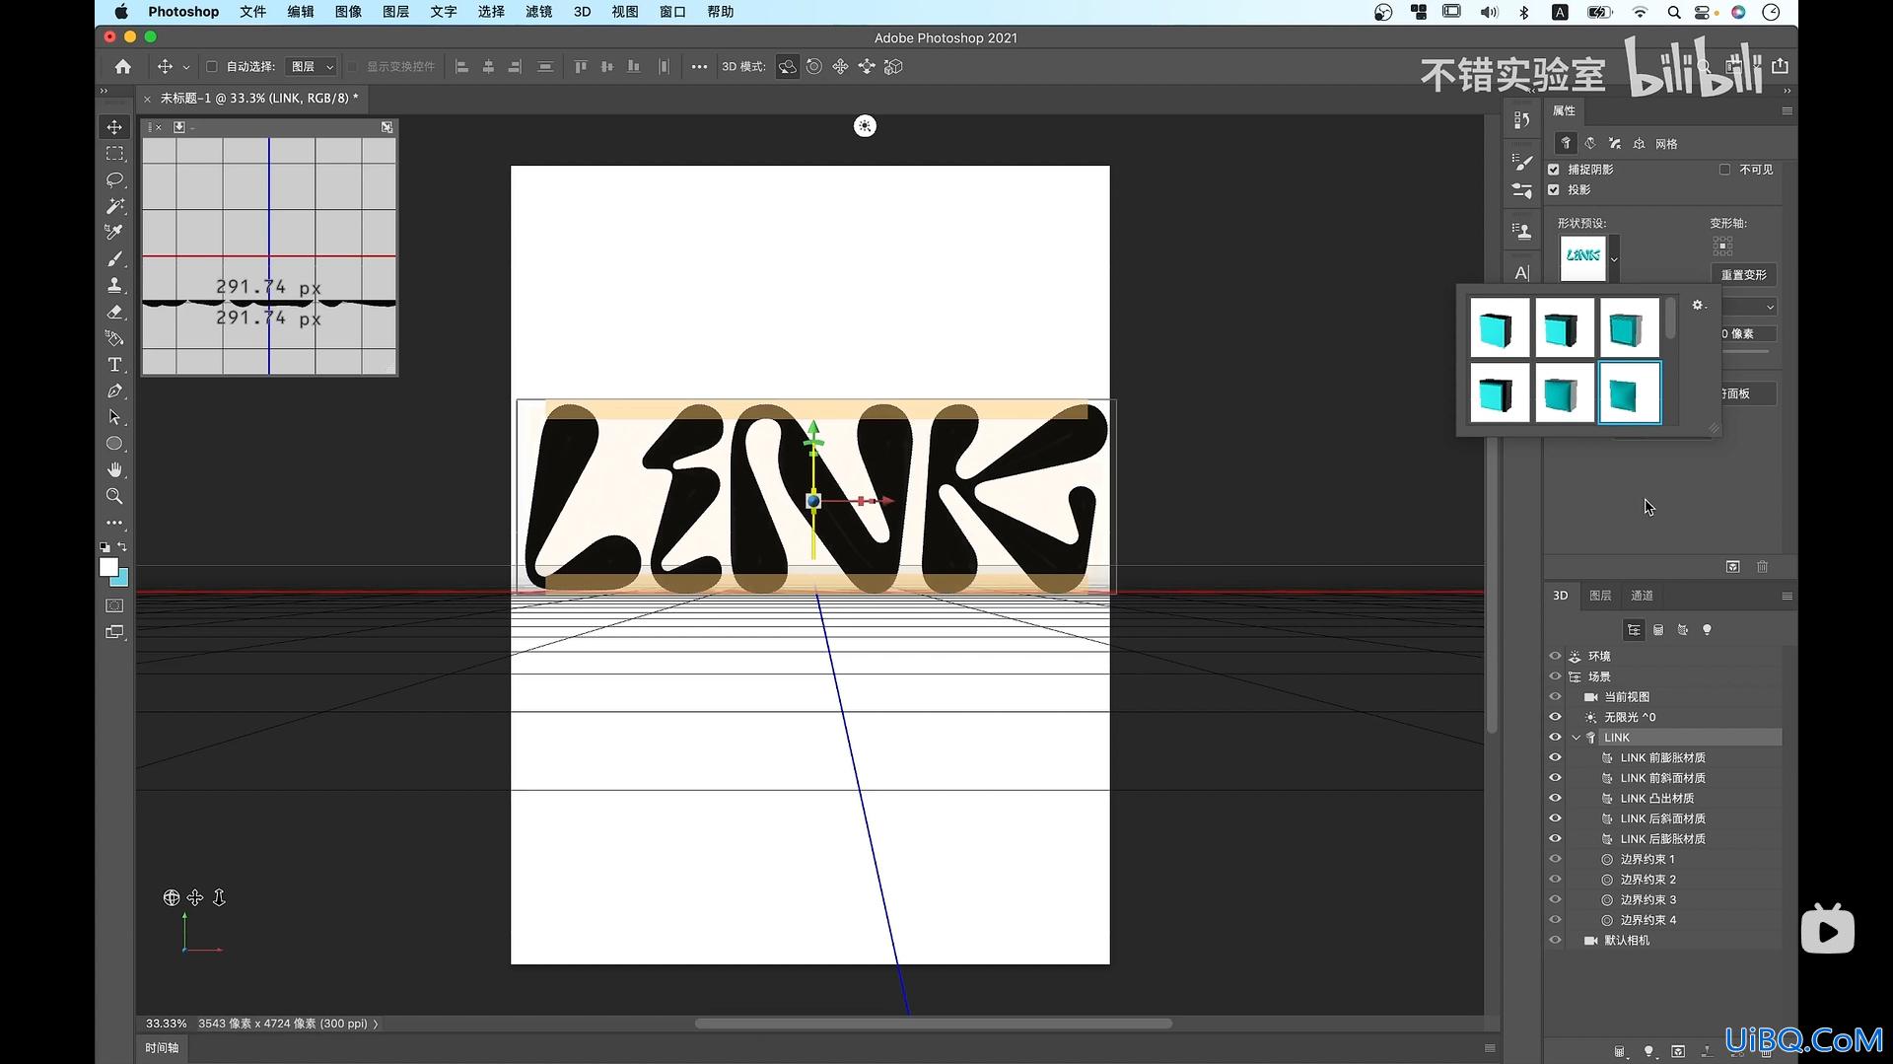This screenshot has width=1893, height=1064.
Task: Toggle Quick Mask mode
Action: click(114, 605)
